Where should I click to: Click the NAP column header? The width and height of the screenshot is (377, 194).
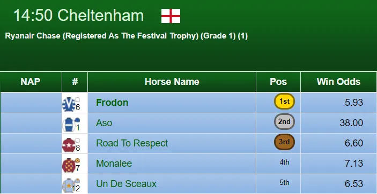pyautogui.click(x=31, y=82)
